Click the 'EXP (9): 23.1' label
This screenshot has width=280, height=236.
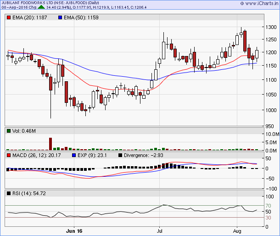92,155
